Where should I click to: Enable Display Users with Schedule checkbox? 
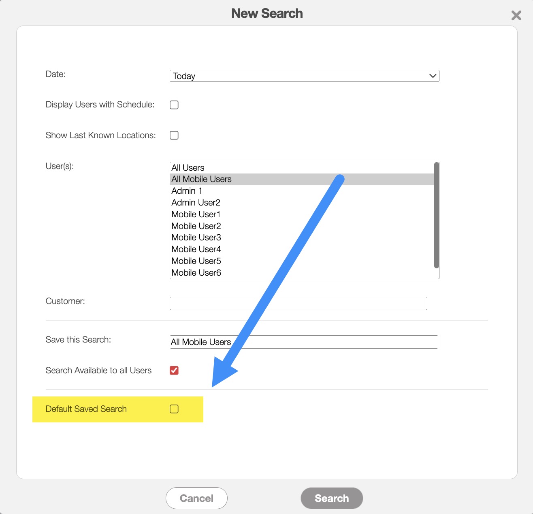click(x=174, y=105)
